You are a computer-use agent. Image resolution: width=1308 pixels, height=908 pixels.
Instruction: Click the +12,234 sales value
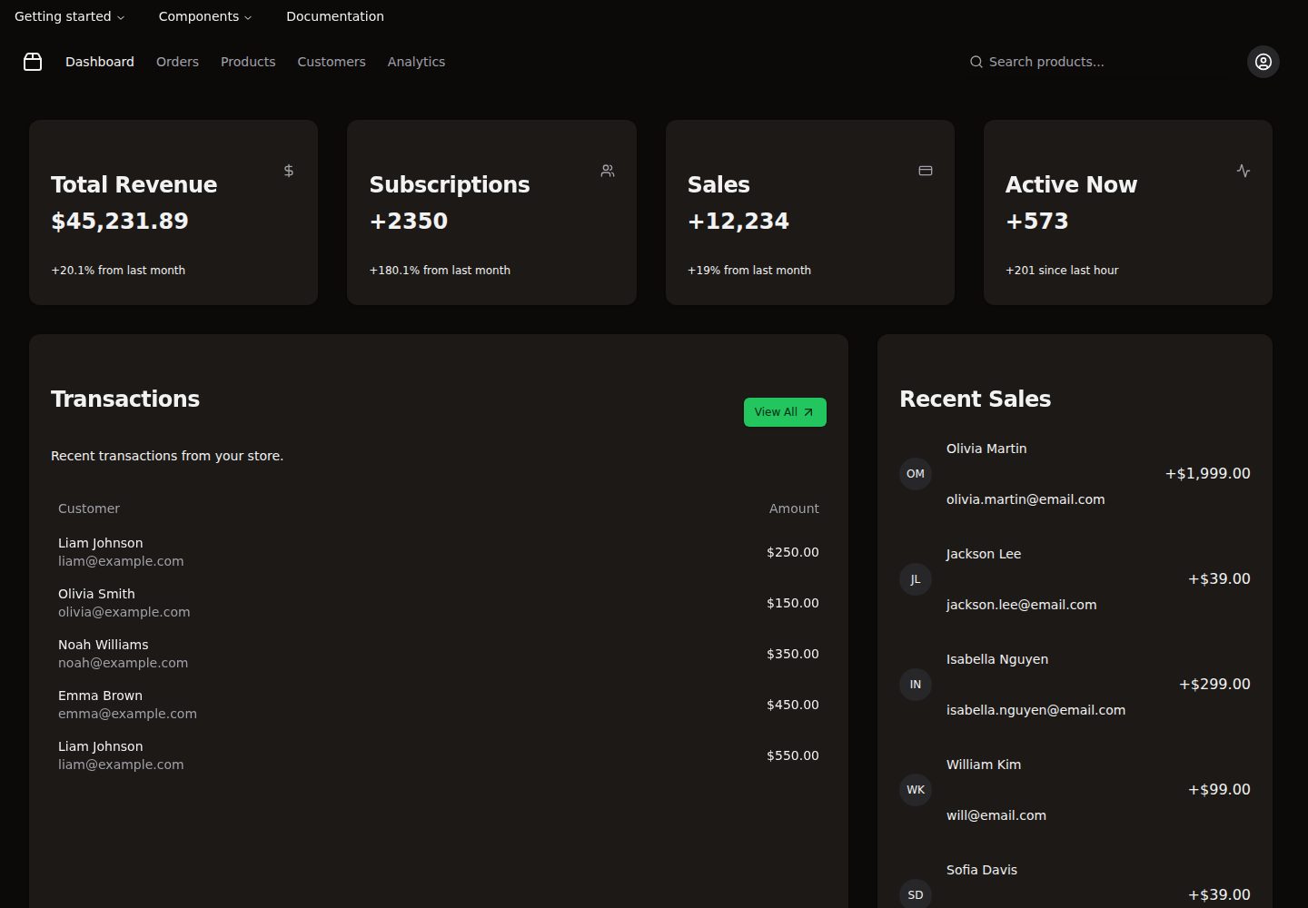[738, 222]
